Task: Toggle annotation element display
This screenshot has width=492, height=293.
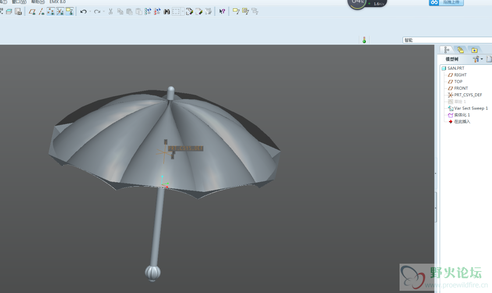Action: (69, 12)
